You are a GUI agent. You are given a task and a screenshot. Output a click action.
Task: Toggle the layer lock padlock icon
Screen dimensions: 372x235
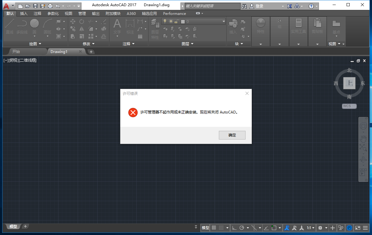177,21
